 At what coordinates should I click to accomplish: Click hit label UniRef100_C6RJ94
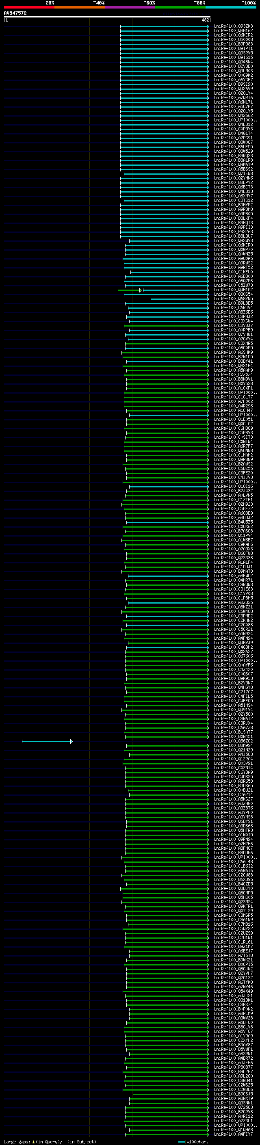(x=233, y=307)
